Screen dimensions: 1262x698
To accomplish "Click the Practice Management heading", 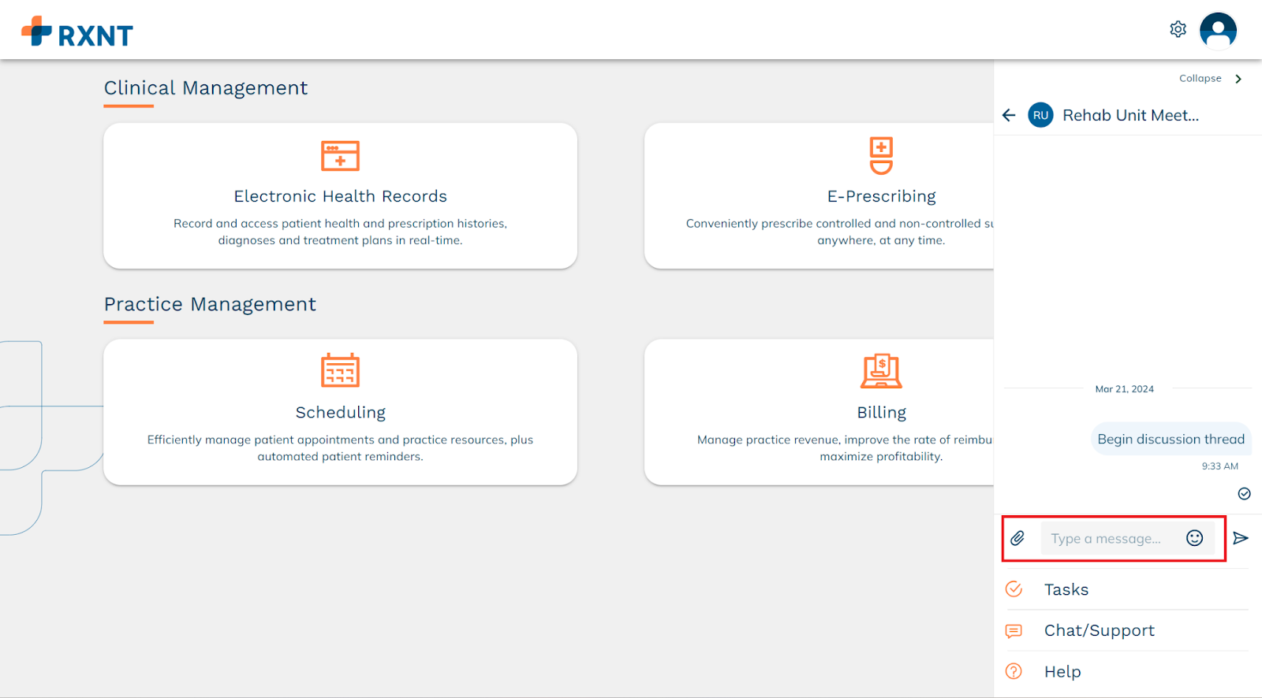I will (210, 304).
